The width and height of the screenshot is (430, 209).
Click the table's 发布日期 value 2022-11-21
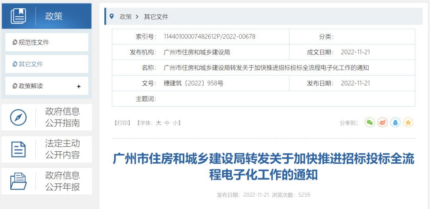tap(356, 83)
